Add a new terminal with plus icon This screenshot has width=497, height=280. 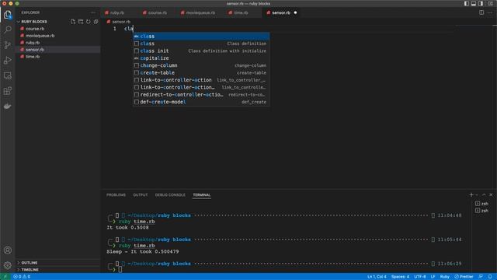coord(471,194)
